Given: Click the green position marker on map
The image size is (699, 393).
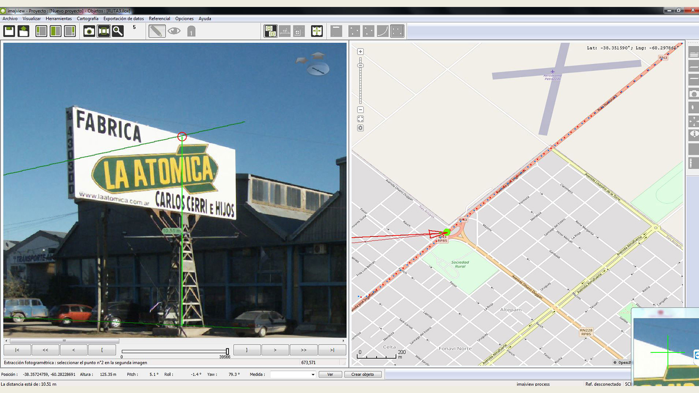Looking at the screenshot, I should pyautogui.click(x=447, y=232).
